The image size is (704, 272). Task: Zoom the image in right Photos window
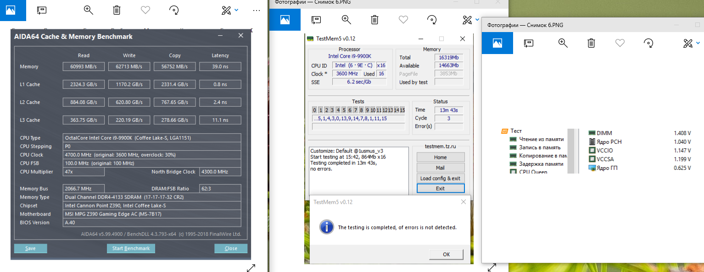(x=563, y=43)
